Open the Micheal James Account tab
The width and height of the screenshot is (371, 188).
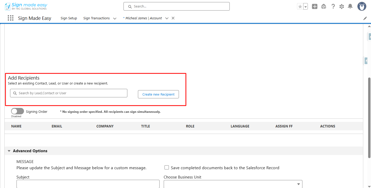tap(143, 18)
